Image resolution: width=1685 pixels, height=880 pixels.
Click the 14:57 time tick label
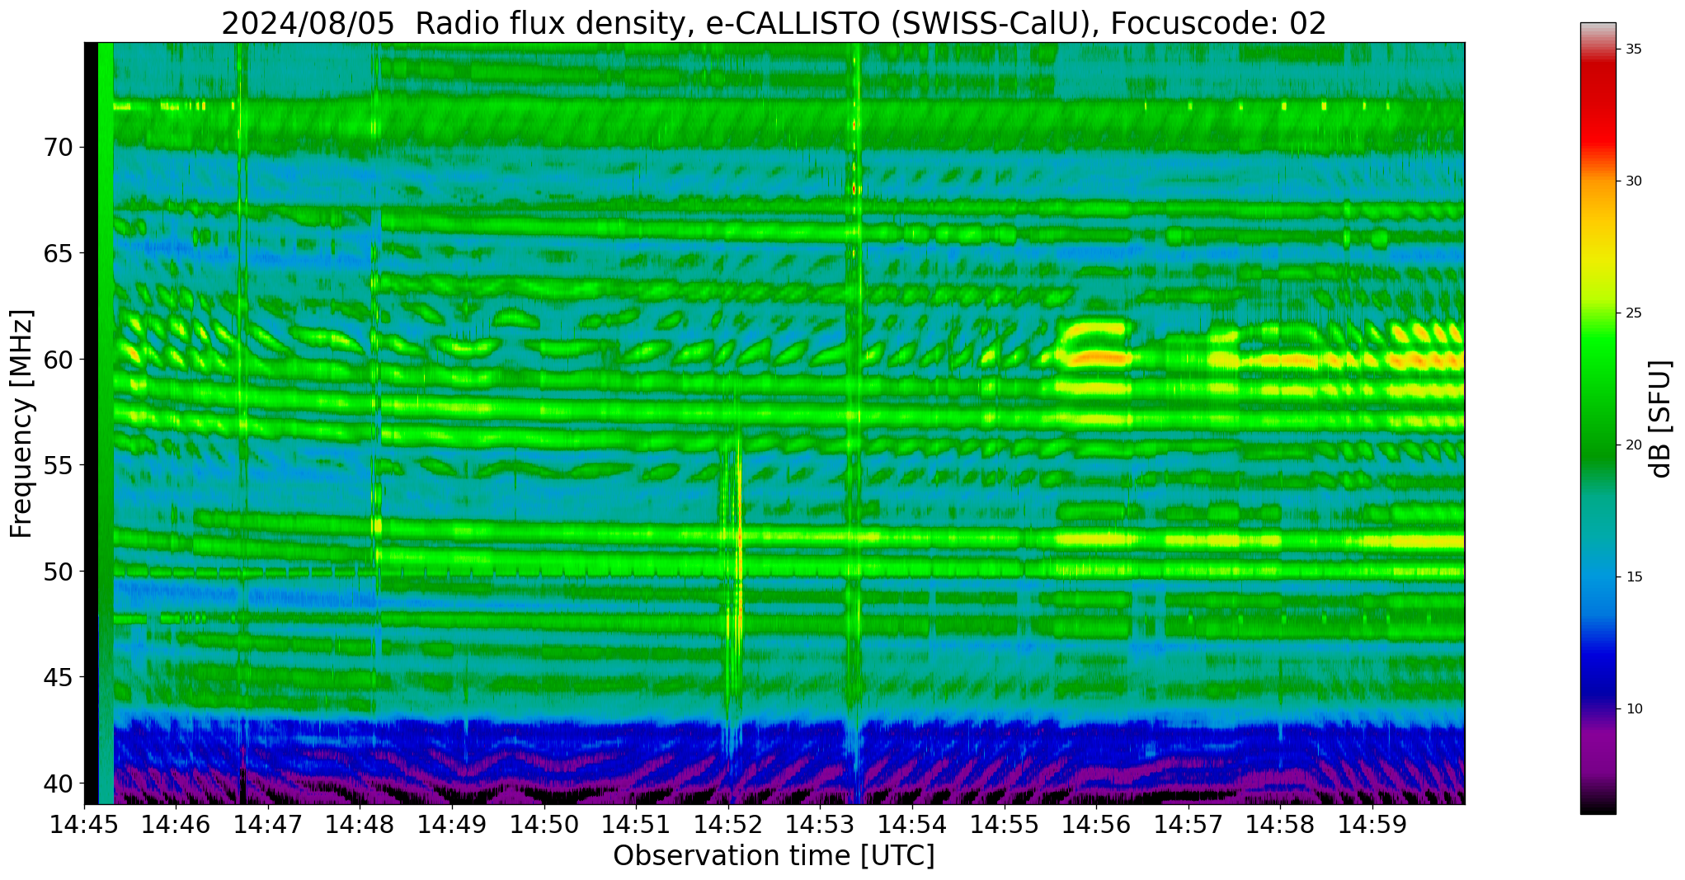(x=1188, y=824)
